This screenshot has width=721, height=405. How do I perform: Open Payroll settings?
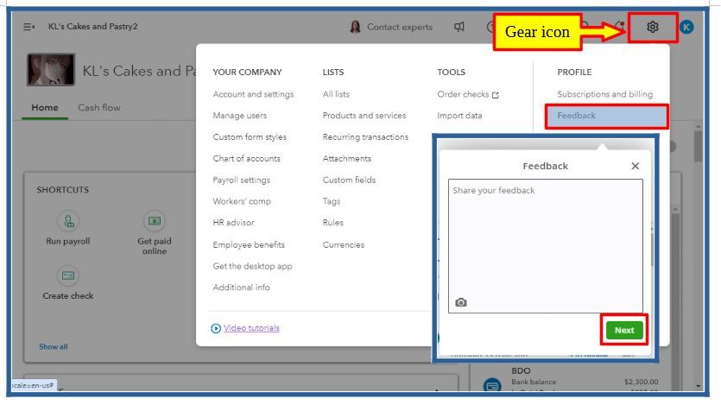click(x=242, y=180)
